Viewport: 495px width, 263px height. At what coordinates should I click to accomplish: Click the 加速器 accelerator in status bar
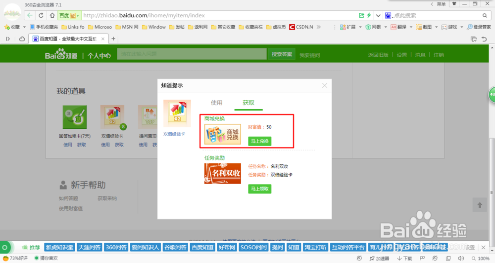pyautogui.click(x=380, y=259)
